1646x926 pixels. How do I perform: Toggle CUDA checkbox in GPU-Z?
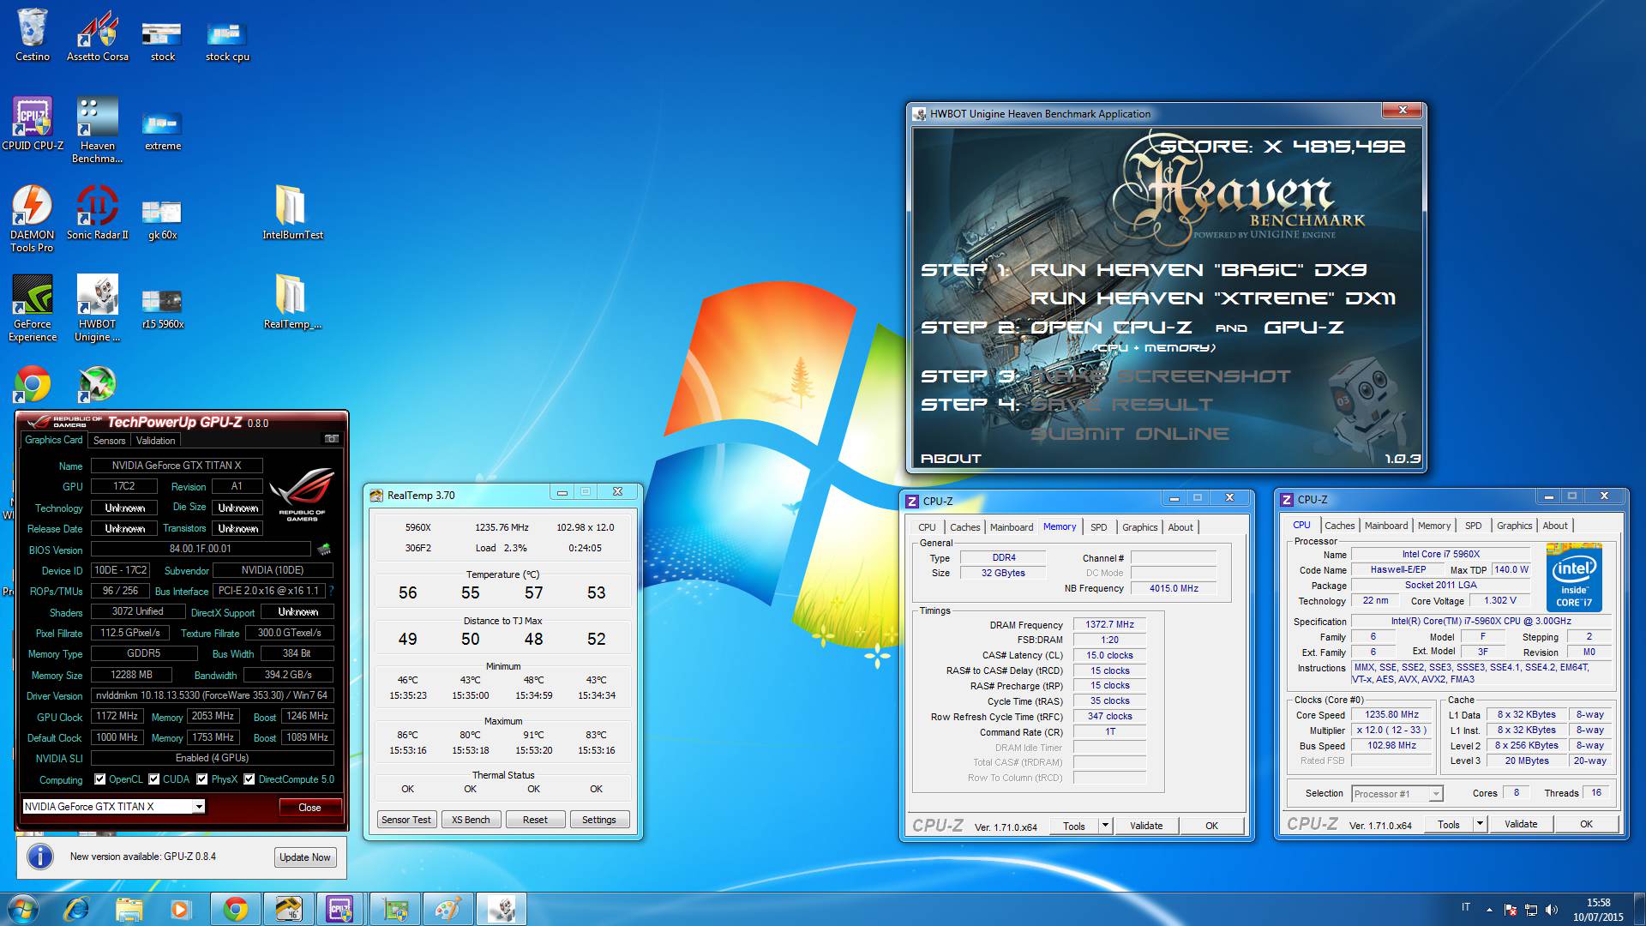(x=154, y=779)
